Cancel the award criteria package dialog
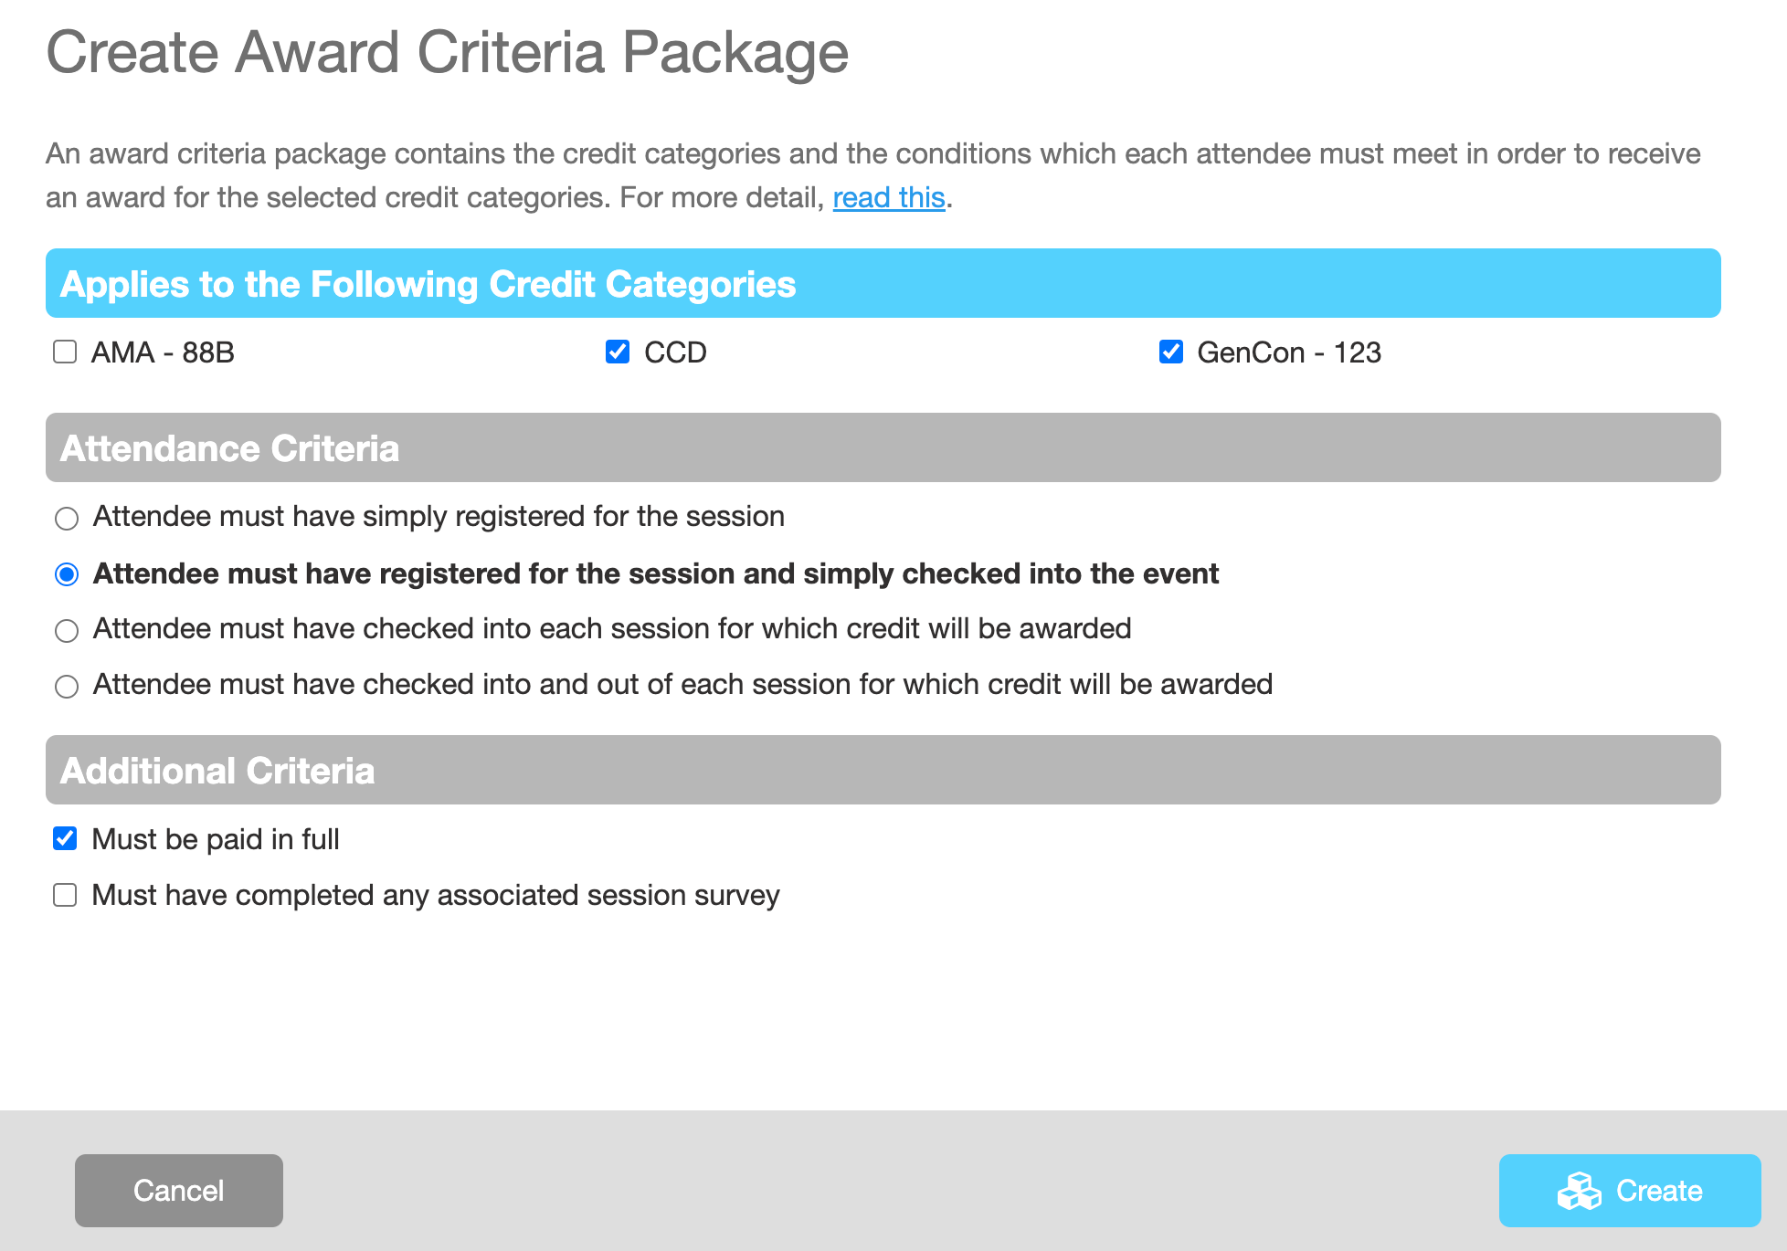1787x1251 pixels. click(179, 1191)
